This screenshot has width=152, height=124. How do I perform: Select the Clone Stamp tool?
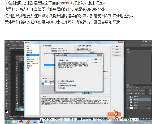pos(6,74)
